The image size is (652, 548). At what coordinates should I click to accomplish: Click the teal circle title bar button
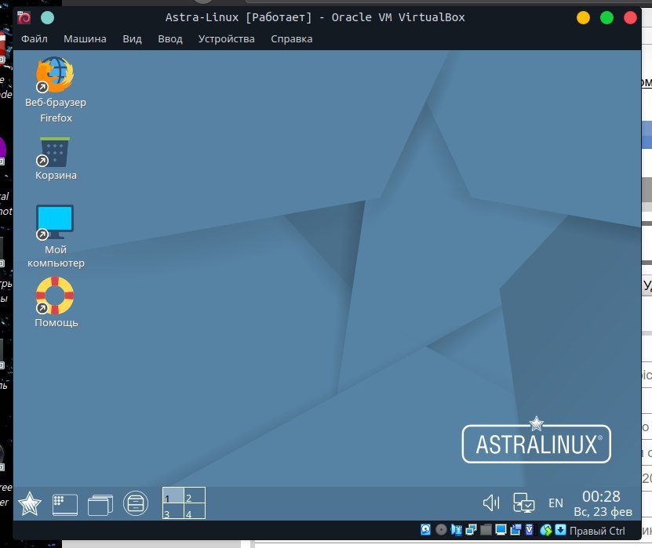(x=47, y=17)
